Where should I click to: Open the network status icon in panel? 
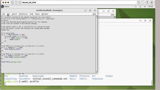coord(135,6)
